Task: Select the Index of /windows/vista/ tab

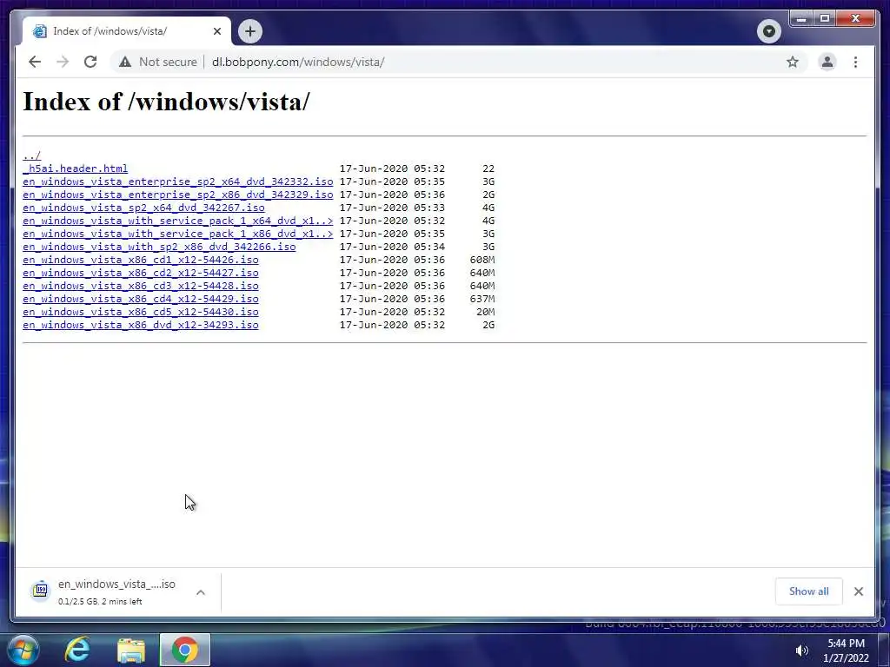Action: pyautogui.click(x=127, y=31)
